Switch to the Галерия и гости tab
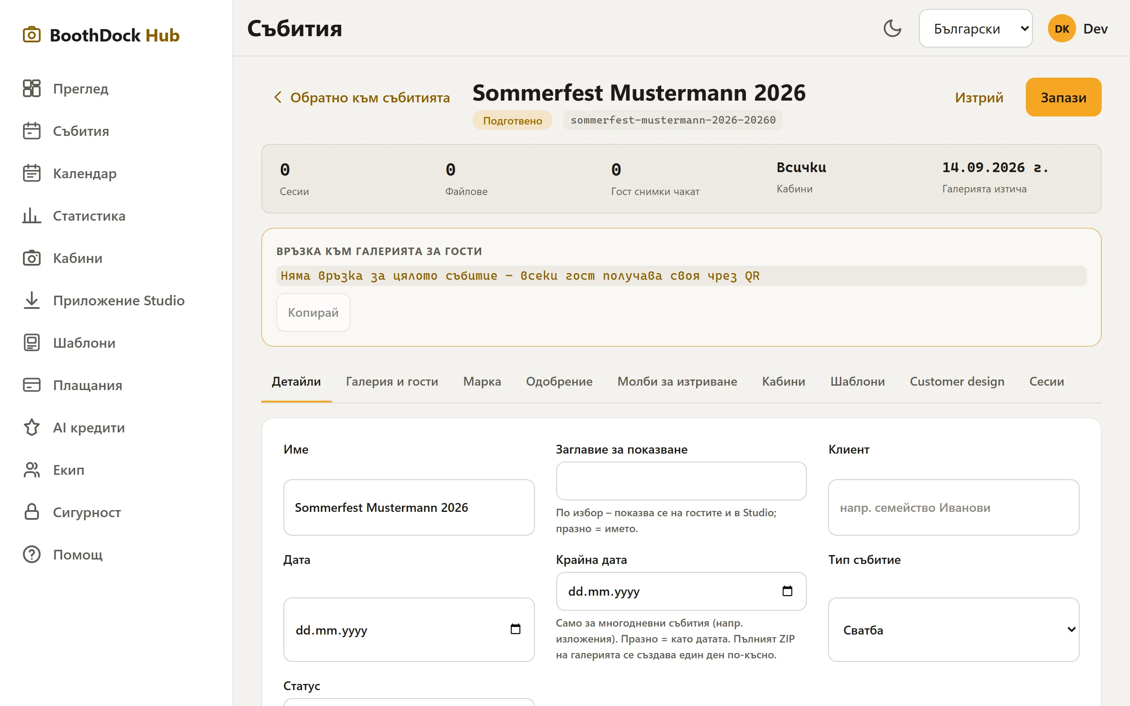Viewport: 1130px width, 706px height. point(392,382)
